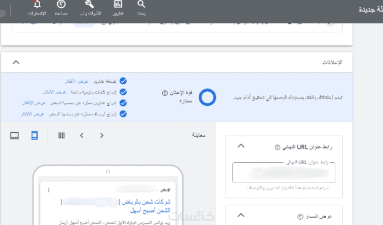Collapse the عرض المسار card chevron
The height and width of the screenshot is (225, 383).
(241, 215)
